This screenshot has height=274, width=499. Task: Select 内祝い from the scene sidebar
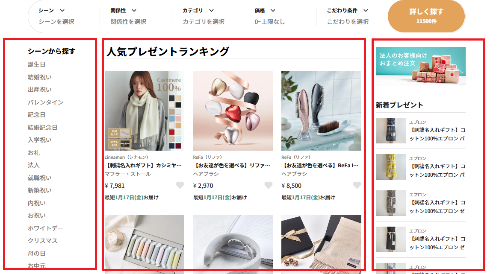click(x=36, y=202)
